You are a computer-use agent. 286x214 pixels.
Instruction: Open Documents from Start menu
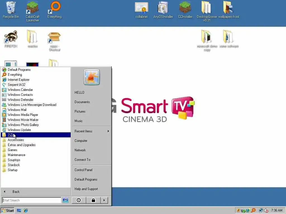pos(92,102)
